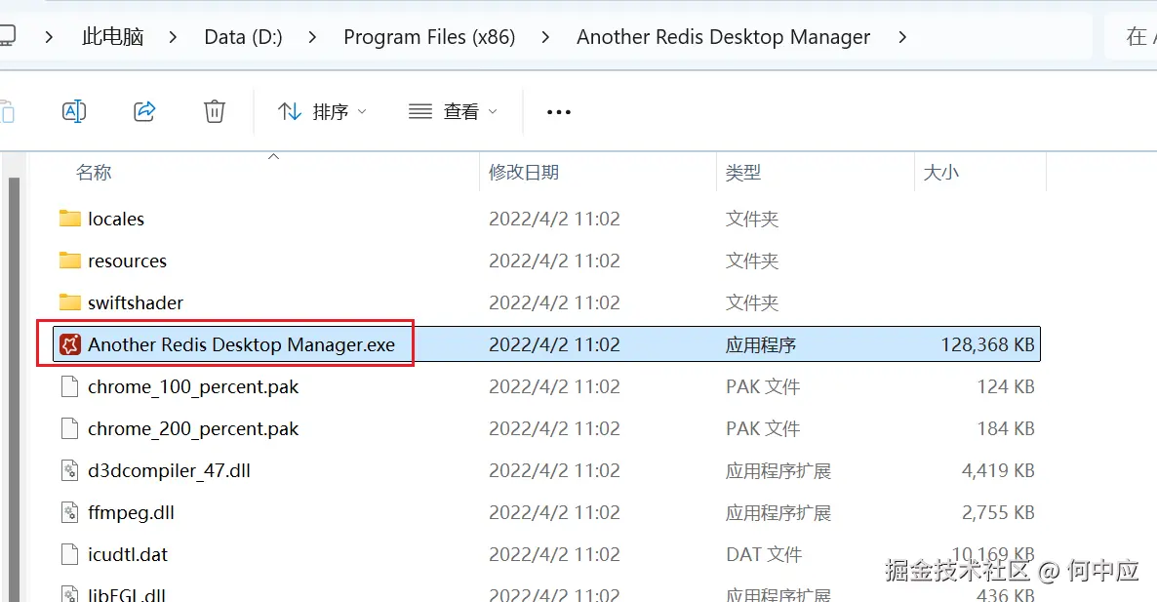Click the Program Files (x86) breadcrumb
Screen dimensions: 1157x602
click(429, 37)
